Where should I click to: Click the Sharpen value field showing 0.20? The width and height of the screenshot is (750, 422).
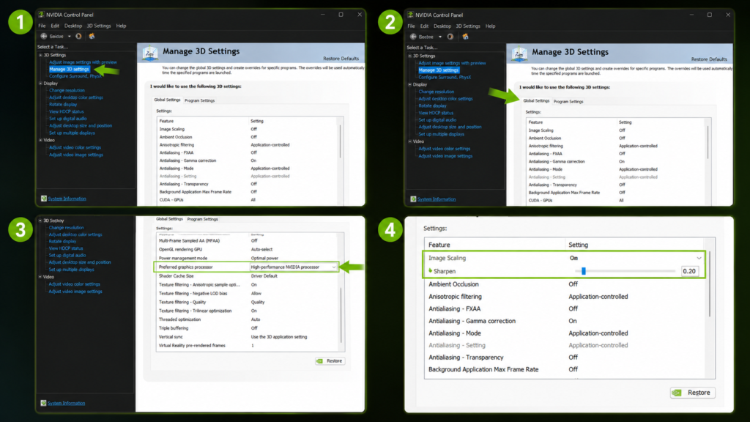pyautogui.click(x=689, y=271)
